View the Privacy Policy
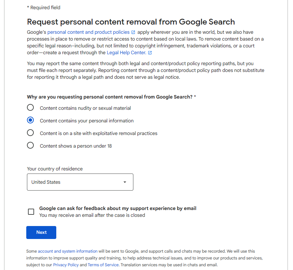Viewport: 293px width, 270px height. tap(65, 265)
